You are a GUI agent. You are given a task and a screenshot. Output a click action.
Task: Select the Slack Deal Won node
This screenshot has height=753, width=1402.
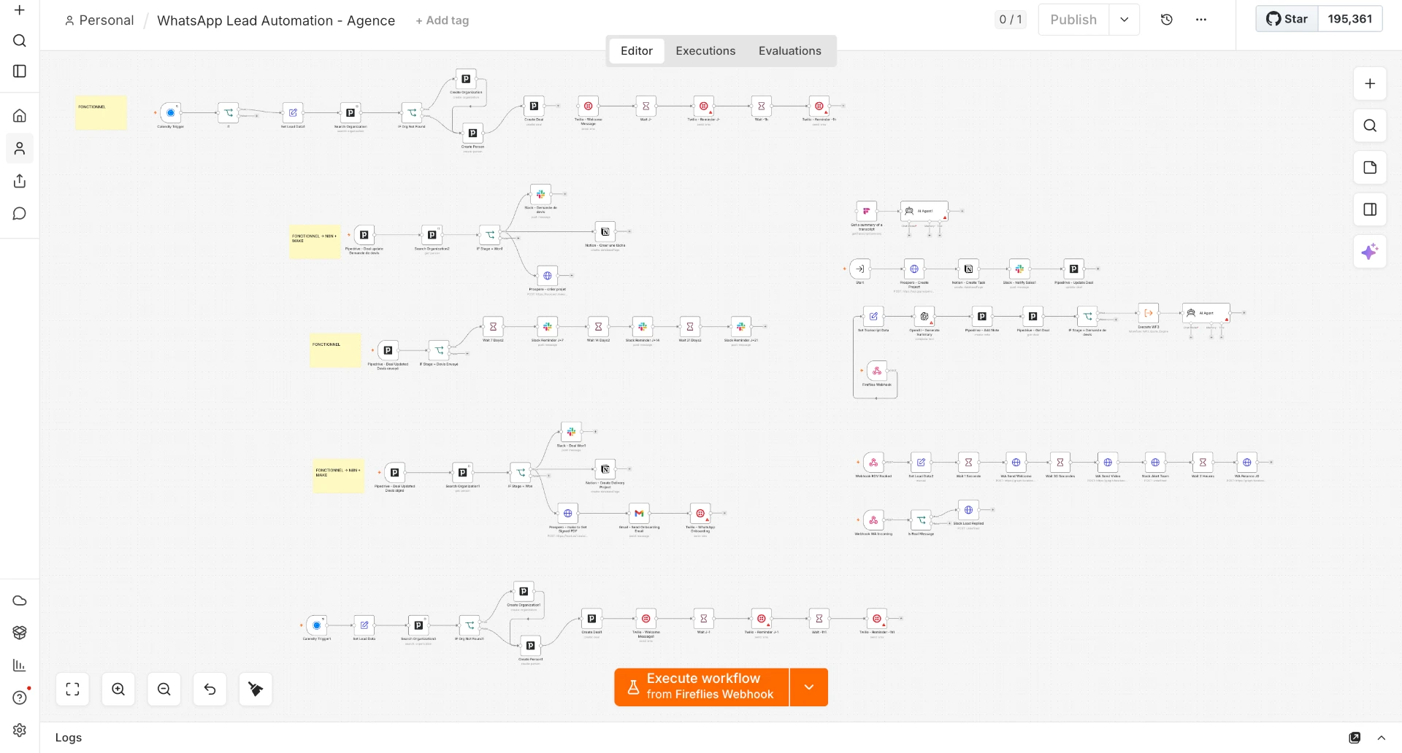pos(571,432)
